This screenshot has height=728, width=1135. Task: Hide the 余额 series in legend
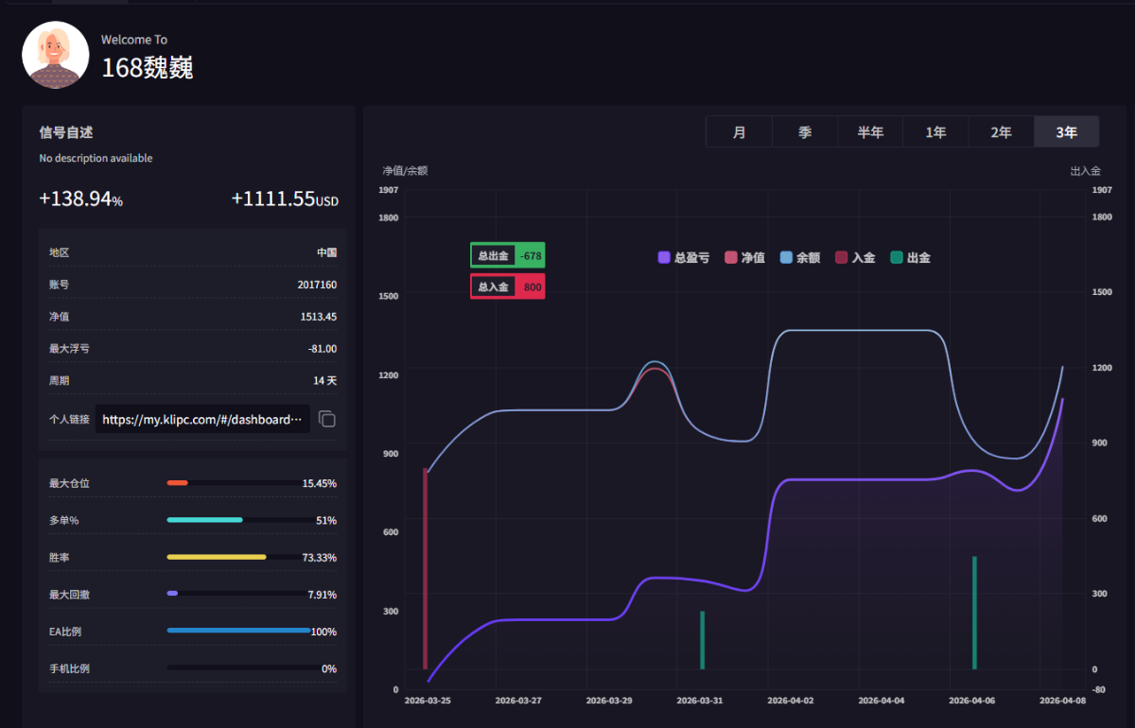point(799,257)
